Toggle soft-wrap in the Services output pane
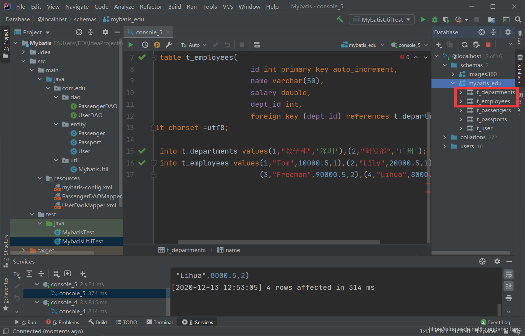Screen dimensions: 525x336 [509, 275]
